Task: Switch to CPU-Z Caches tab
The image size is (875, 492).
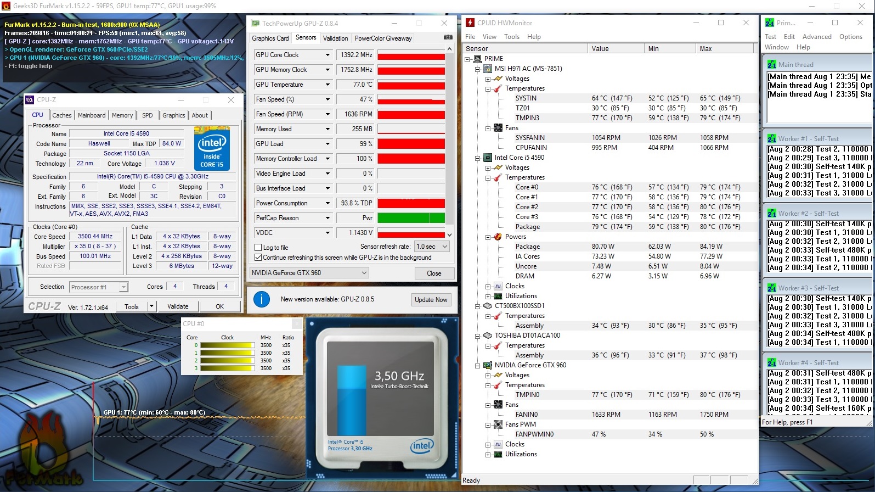Action: pyautogui.click(x=62, y=115)
